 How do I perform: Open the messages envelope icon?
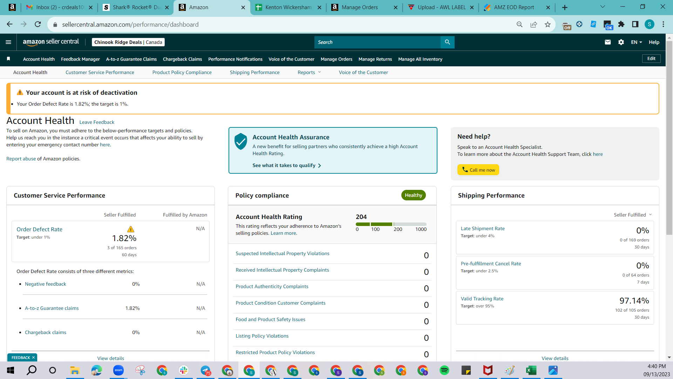[x=608, y=42]
